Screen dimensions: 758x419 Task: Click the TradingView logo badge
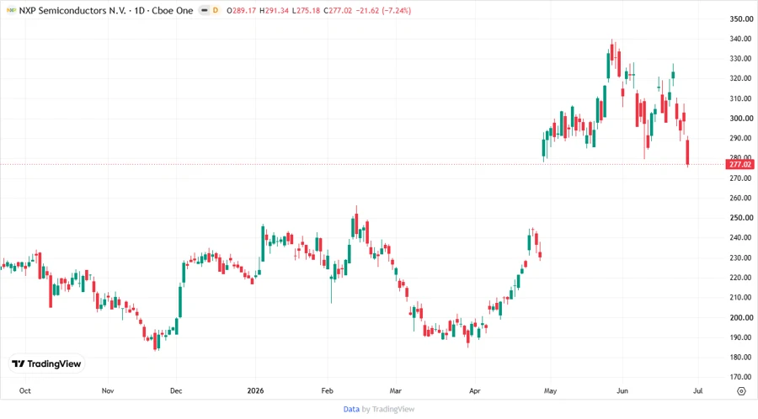46,364
